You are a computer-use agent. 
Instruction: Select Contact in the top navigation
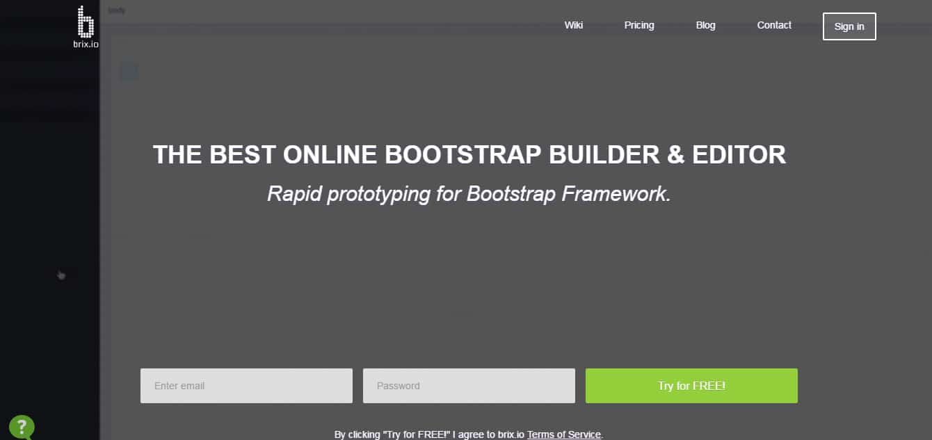[774, 25]
